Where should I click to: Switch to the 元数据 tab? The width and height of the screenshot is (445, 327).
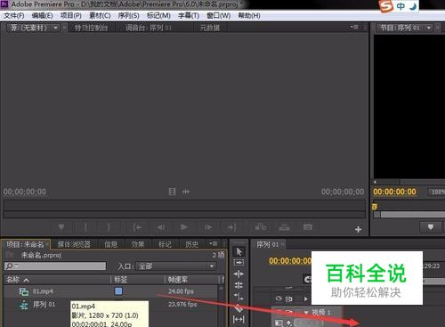(210, 28)
